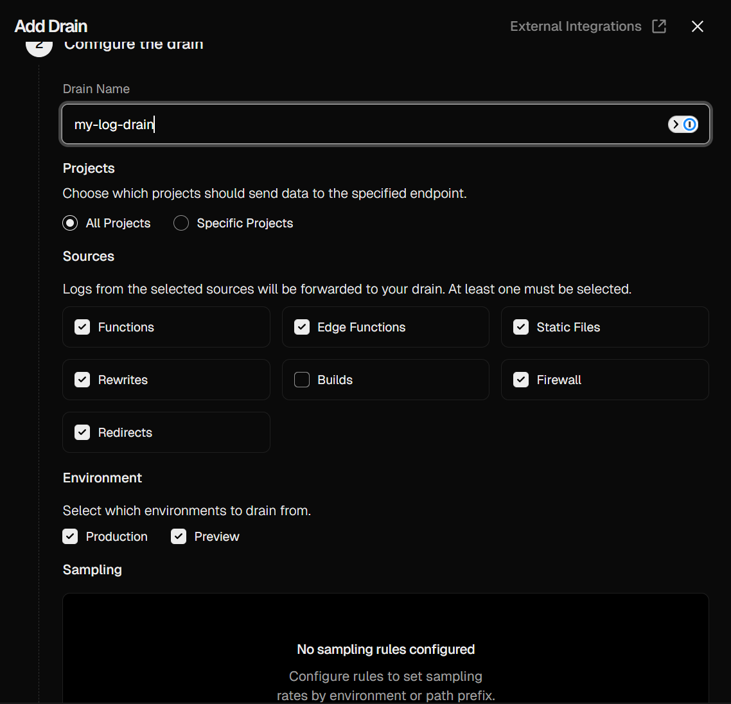Click the 1Password icon in Drain Name field
The image size is (731, 704).
coord(683,125)
